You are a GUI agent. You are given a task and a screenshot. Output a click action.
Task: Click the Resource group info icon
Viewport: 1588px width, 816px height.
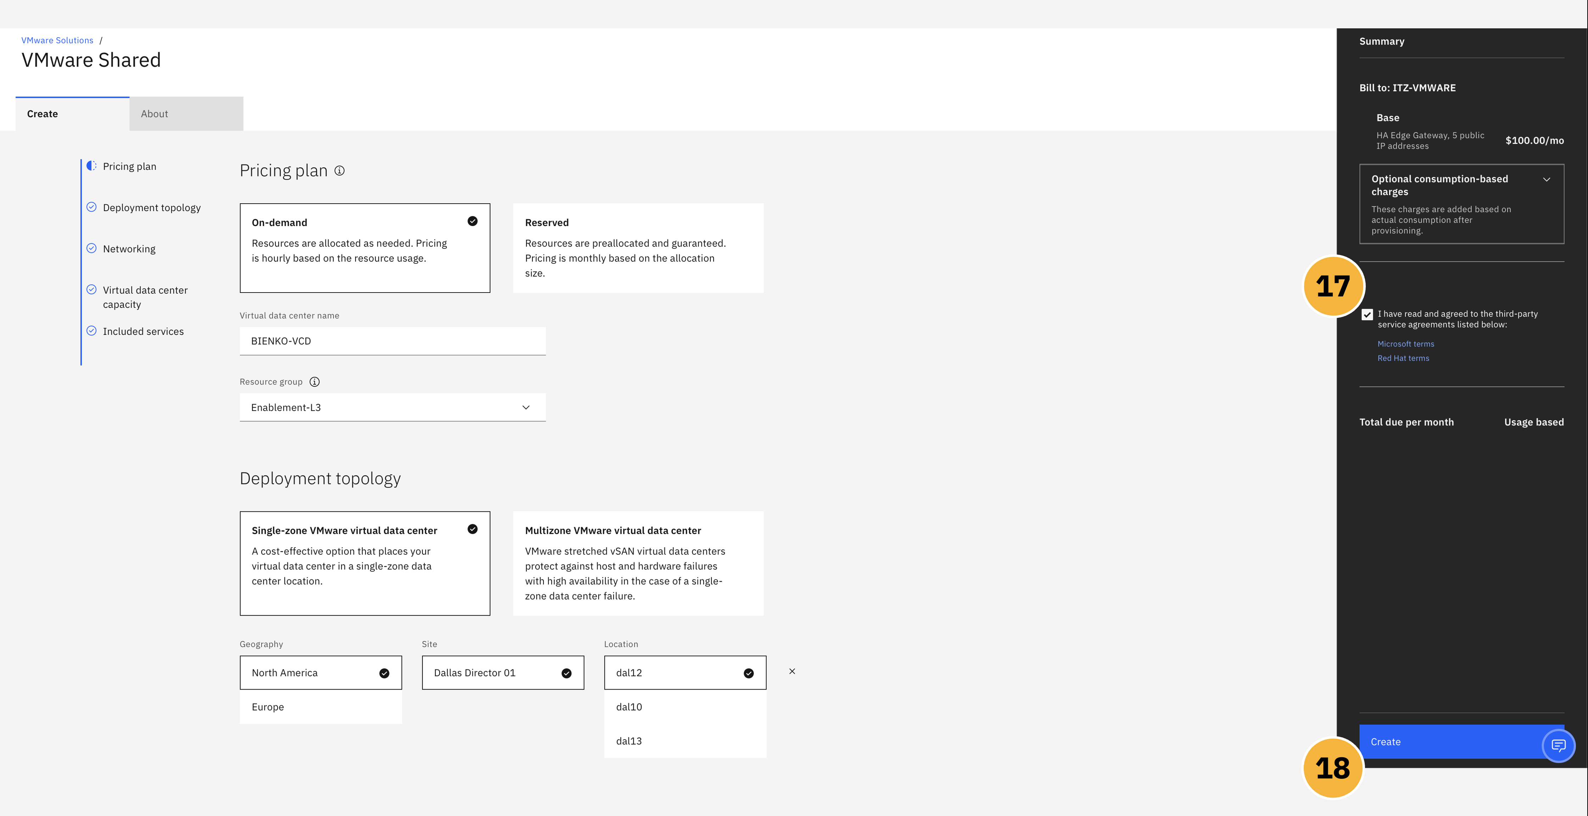(x=314, y=381)
